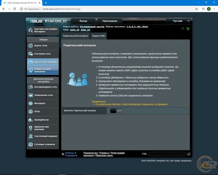This screenshot has width=218, height=175.
Task: Open the Quick Internet Setup icon
Action: 31,30
